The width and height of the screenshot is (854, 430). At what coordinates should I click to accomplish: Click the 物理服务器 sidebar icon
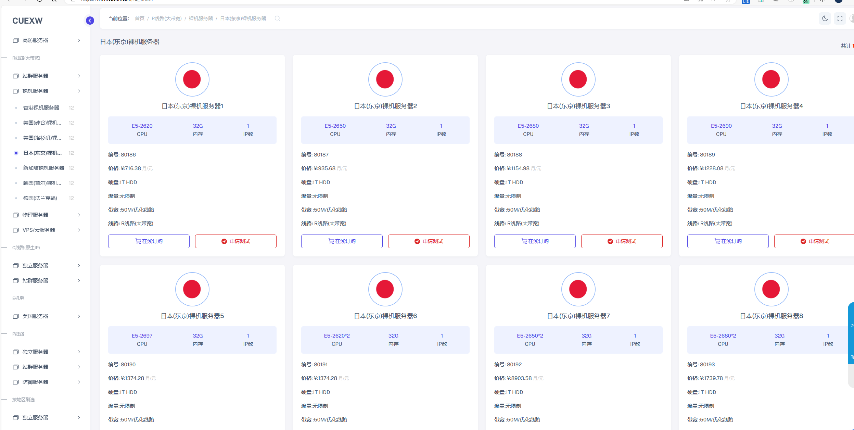click(x=16, y=215)
